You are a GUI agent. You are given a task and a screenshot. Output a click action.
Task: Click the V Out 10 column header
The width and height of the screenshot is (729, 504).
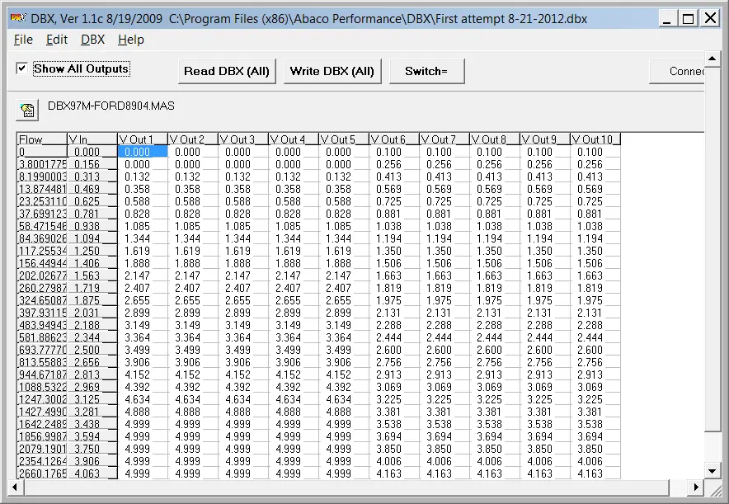pyautogui.click(x=595, y=139)
